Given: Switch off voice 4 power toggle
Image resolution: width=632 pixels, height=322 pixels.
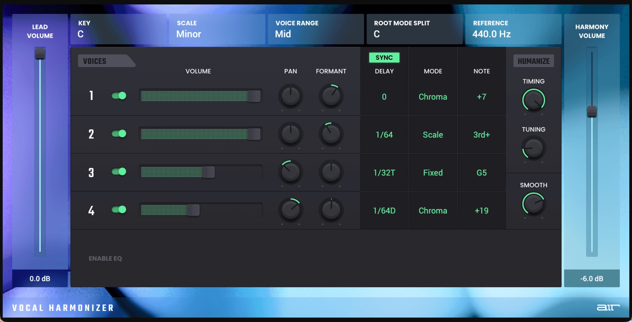Looking at the screenshot, I should point(119,210).
